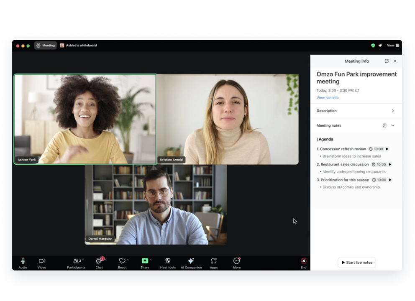
Task: Click the Ashlee York name label
Action: pyautogui.click(x=26, y=160)
